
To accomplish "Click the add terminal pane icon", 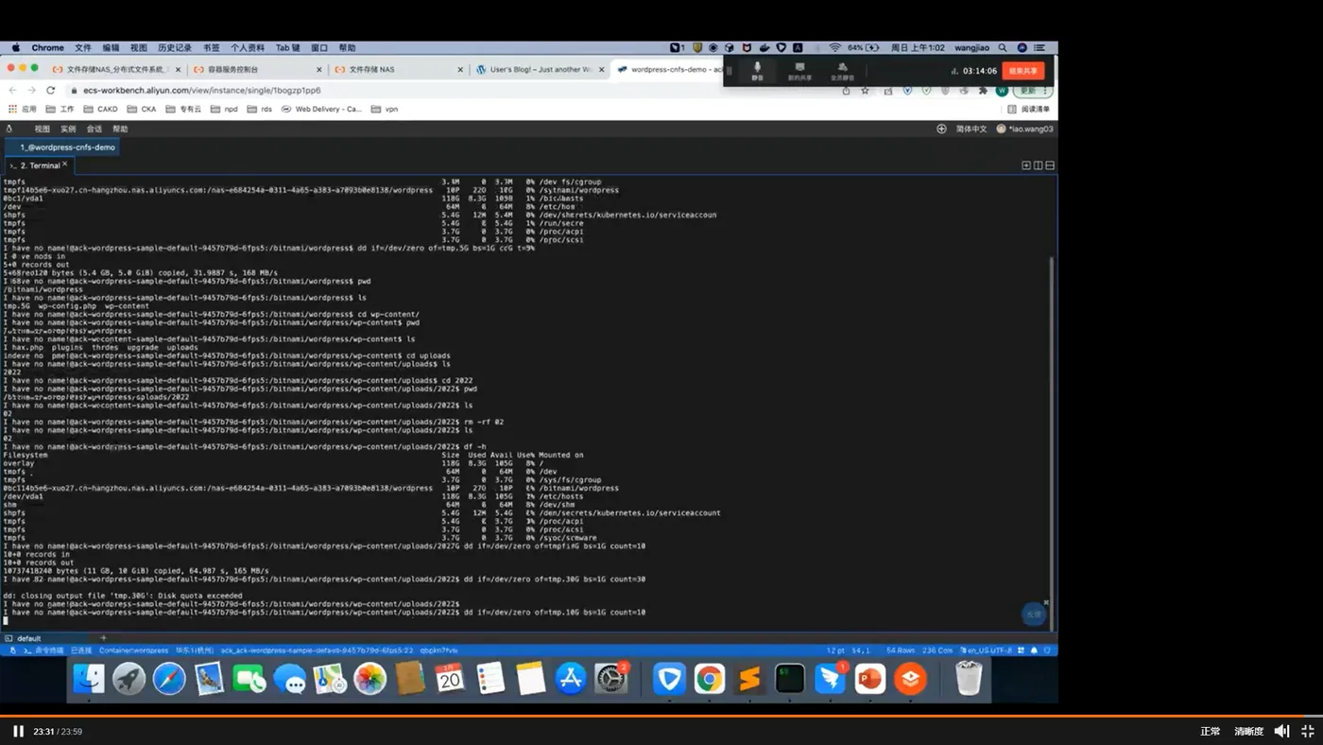I will point(1026,165).
